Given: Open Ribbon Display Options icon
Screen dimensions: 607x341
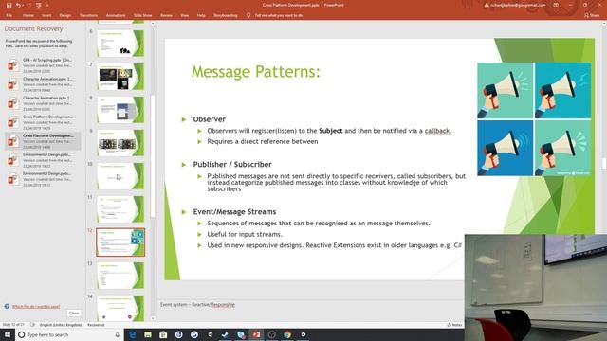Looking at the screenshot, I should (x=556, y=5).
